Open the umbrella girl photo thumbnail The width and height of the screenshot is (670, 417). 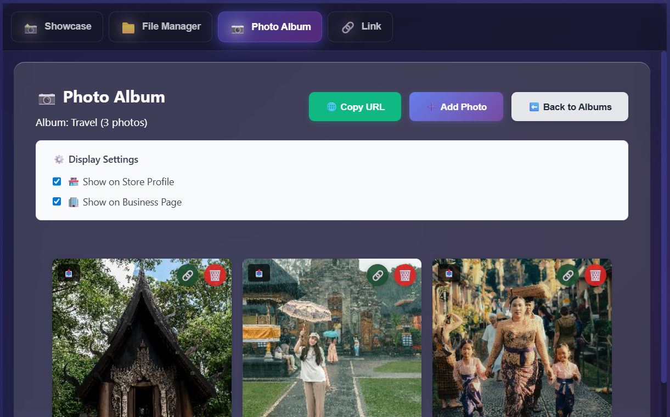[x=332, y=351]
